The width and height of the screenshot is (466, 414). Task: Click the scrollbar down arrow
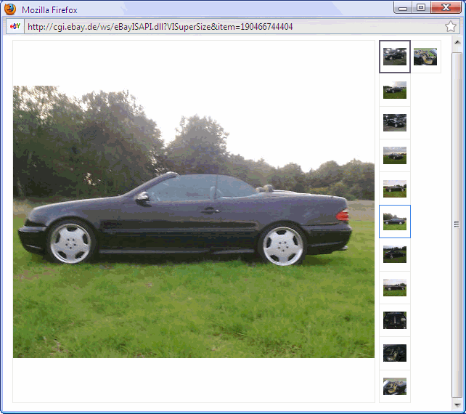[457, 405]
